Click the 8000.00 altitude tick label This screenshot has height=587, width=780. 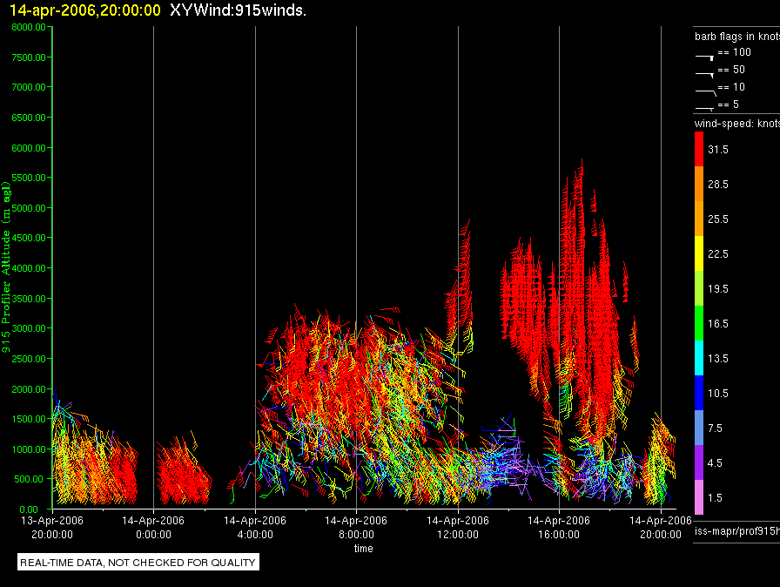click(x=29, y=27)
